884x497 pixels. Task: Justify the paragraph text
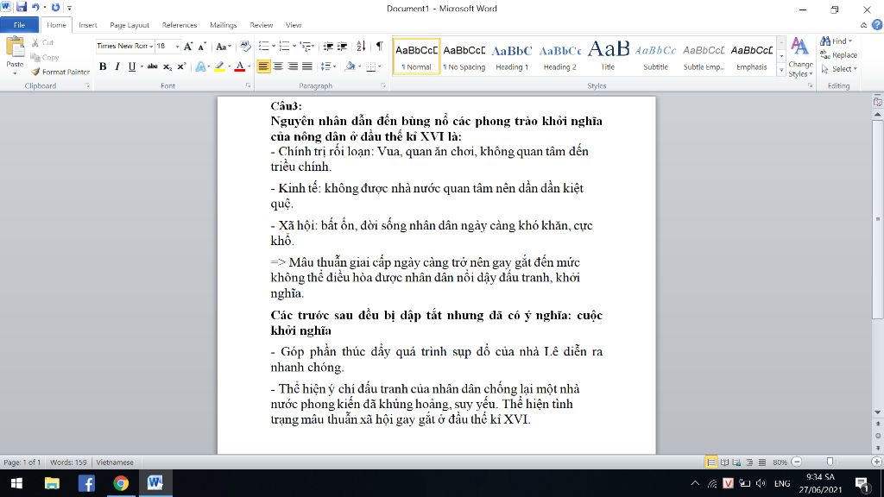(307, 66)
